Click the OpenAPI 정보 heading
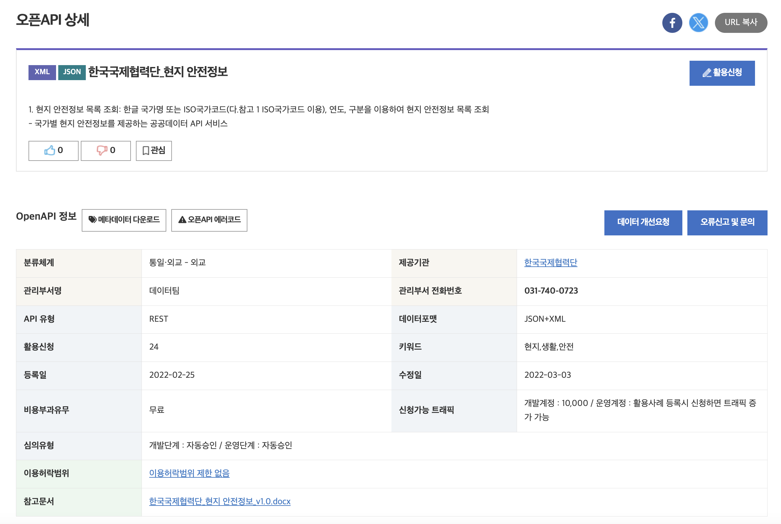781x524 pixels. pyautogui.click(x=46, y=216)
